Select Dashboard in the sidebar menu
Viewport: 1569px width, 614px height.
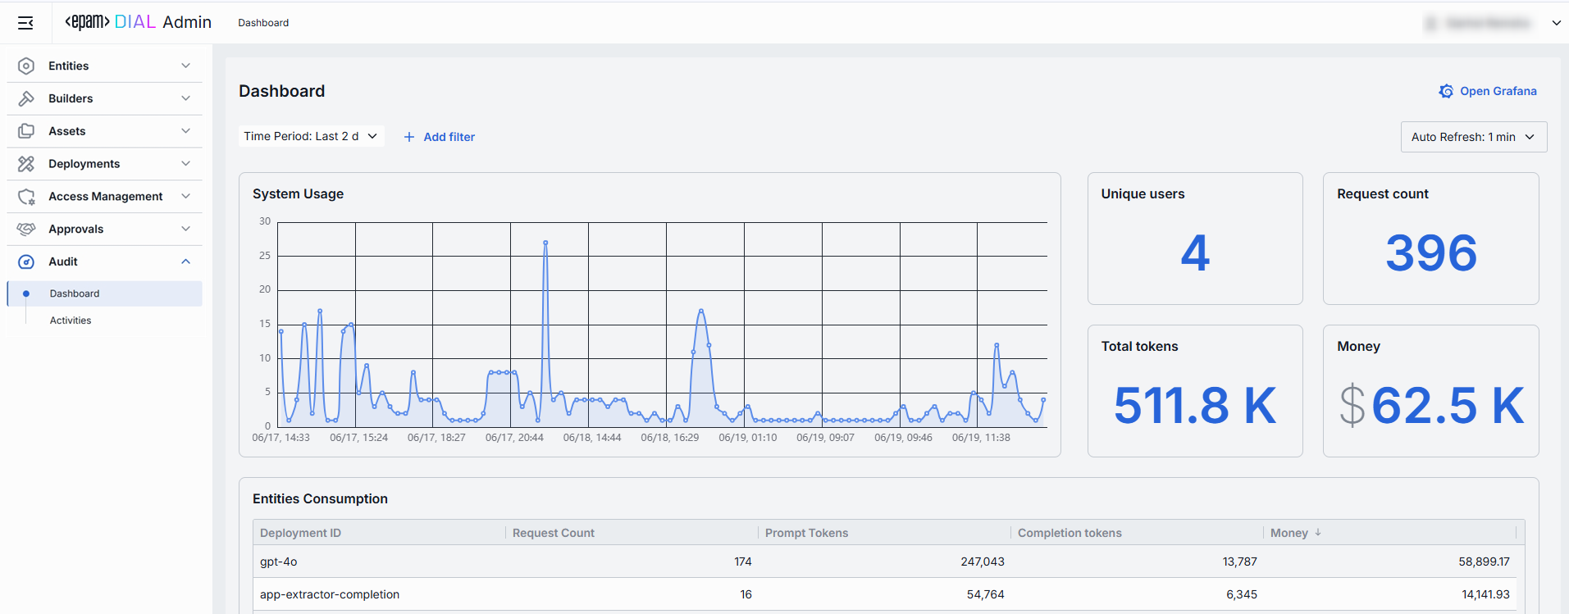pos(75,293)
